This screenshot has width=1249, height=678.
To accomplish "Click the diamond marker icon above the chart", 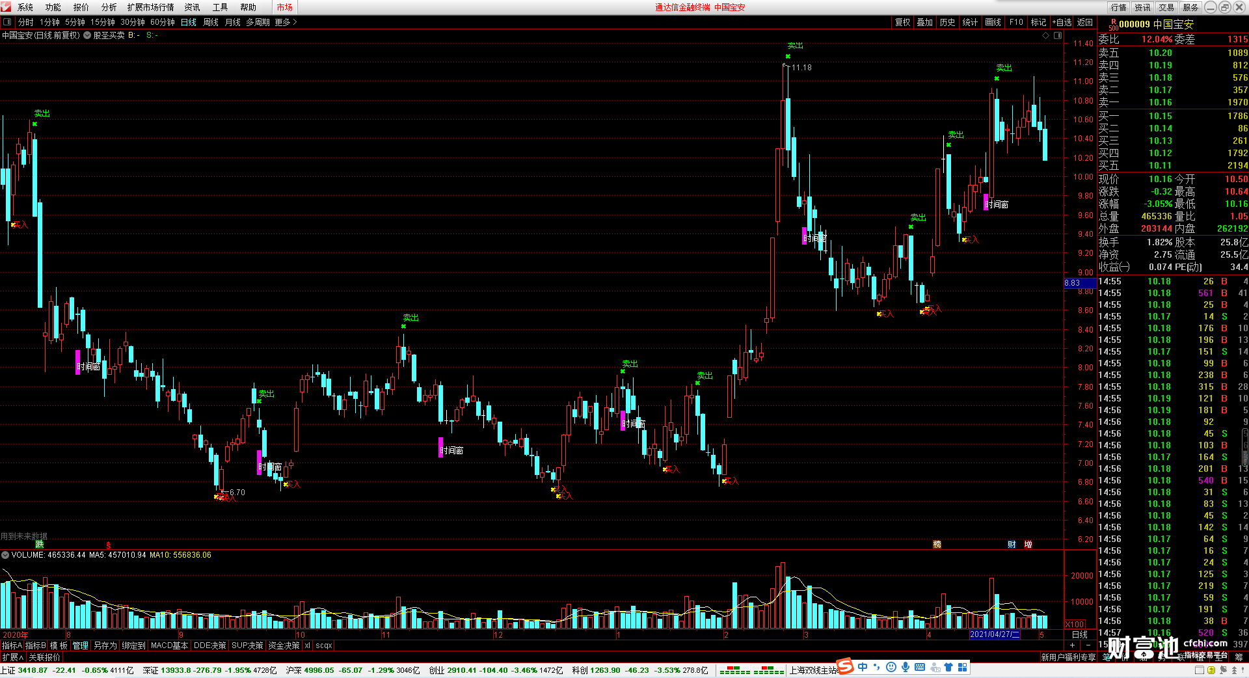I will pos(1045,36).
